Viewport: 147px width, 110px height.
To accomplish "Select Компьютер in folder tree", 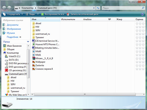I will tap(13, 53).
